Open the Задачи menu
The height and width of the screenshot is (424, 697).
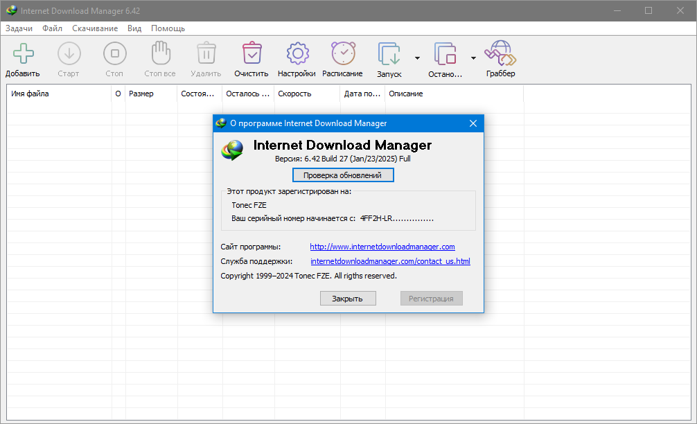point(19,28)
